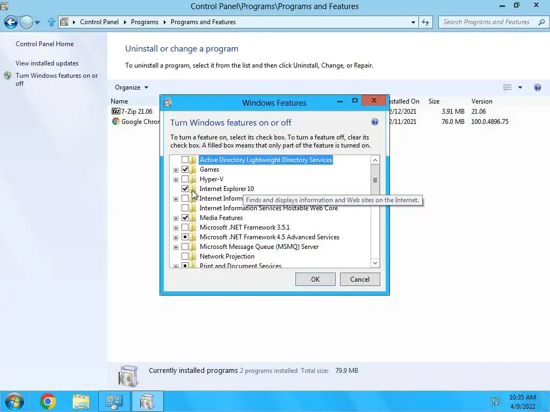The width and height of the screenshot is (550, 412).
Task: Uncheck the Internet Explorer 10 checkbox
Action: (x=185, y=189)
